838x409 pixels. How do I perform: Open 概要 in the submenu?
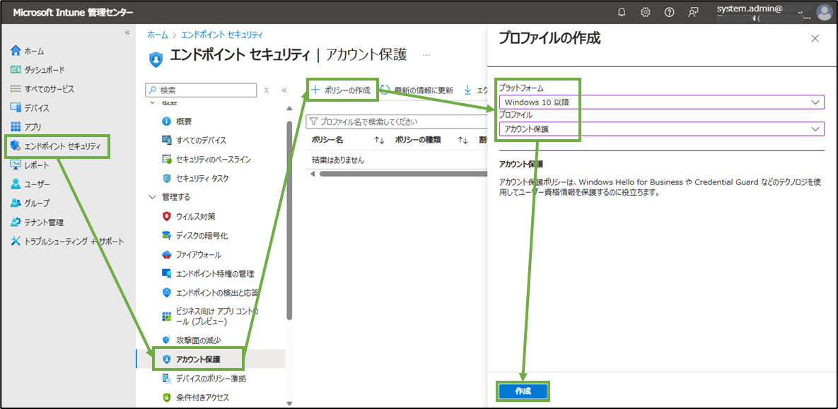pyautogui.click(x=177, y=121)
